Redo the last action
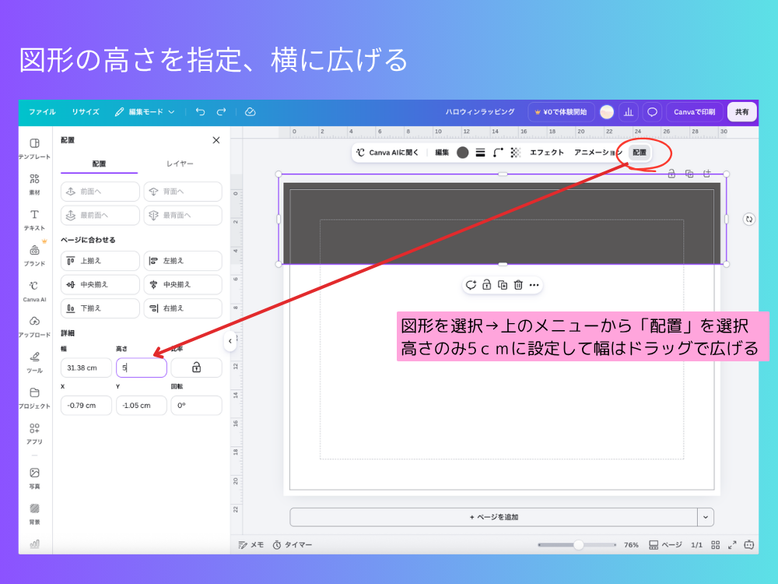The width and height of the screenshot is (778, 584). pyautogui.click(x=221, y=111)
